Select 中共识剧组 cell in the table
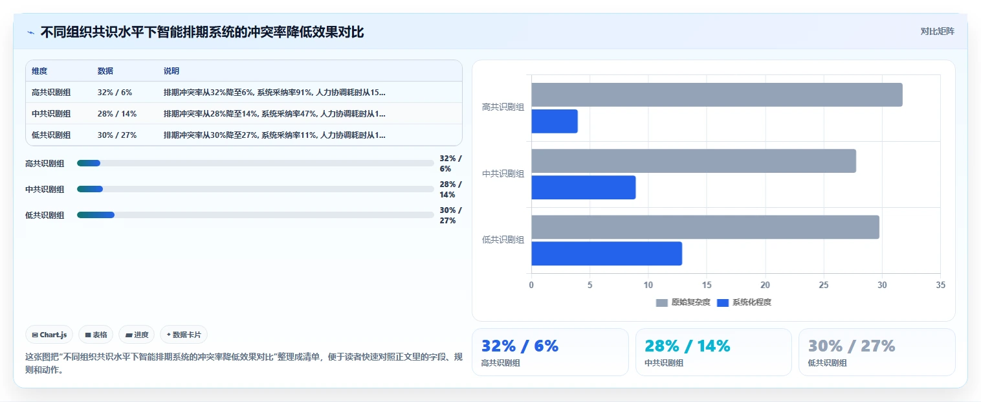 pyautogui.click(x=51, y=113)
